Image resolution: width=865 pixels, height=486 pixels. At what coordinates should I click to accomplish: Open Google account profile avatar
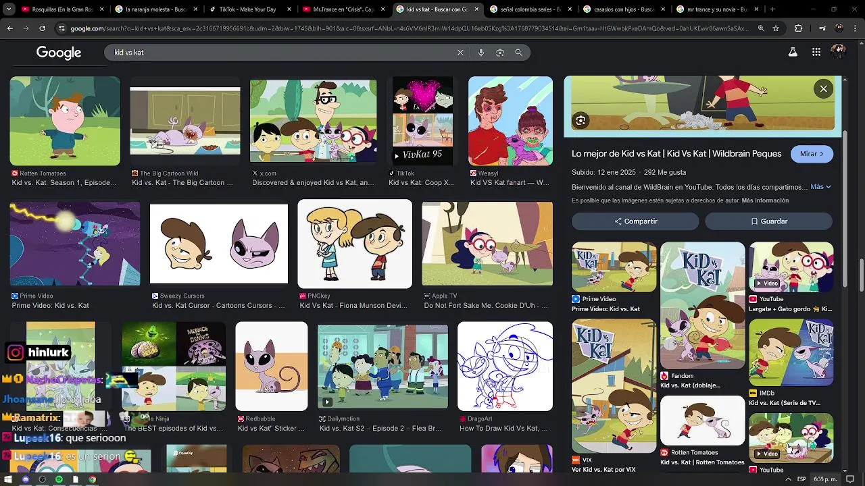point(838,52)
